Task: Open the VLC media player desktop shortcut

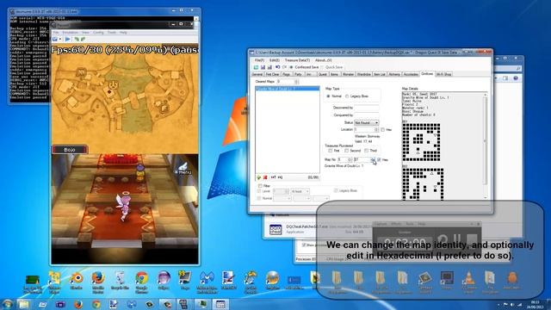Action: click(468, 282)
